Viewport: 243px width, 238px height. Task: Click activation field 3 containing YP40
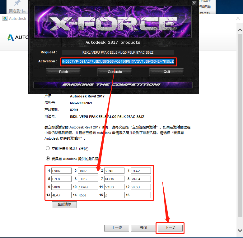click(x=114, y=171)
